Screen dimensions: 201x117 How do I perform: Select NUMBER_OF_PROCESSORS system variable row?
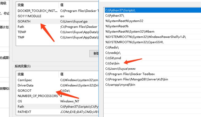pos(57,96)
